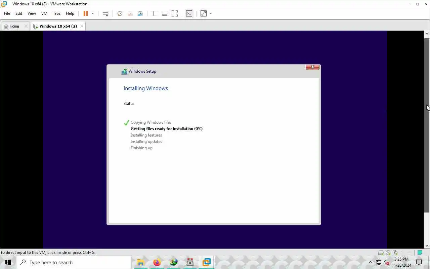Toggle the library sidebar panel icon

click(155, 13)
